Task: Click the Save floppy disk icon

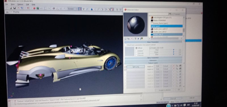Action: coord(14,8)
